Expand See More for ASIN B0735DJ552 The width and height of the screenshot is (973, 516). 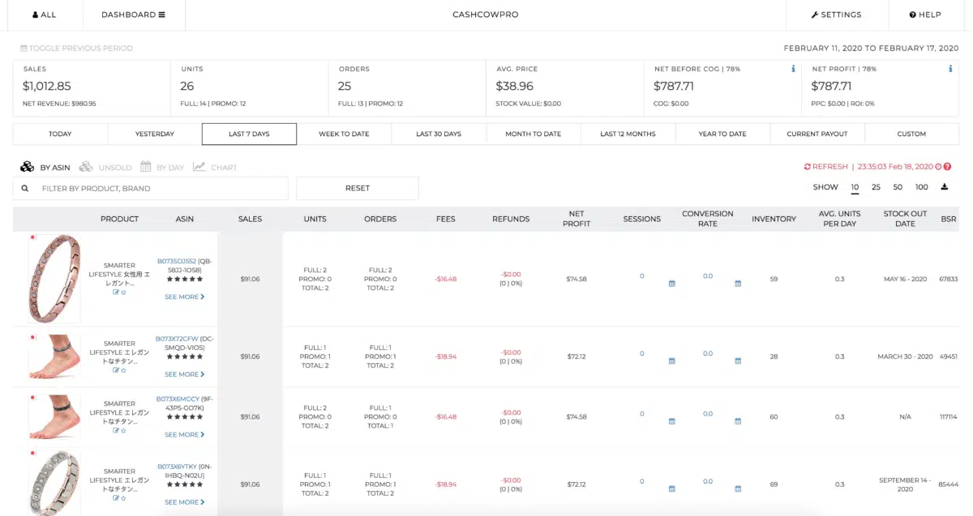pyautogui.click(x=184, y=297)
